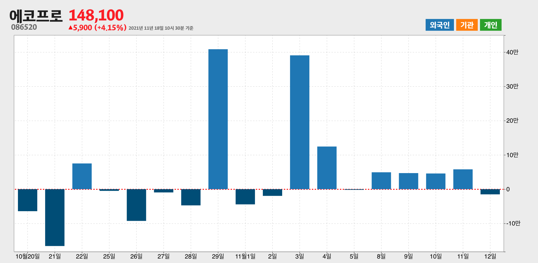Click the 11월1일 x-axis date label
Screen dimensions: 538x263
coord(245,256)
